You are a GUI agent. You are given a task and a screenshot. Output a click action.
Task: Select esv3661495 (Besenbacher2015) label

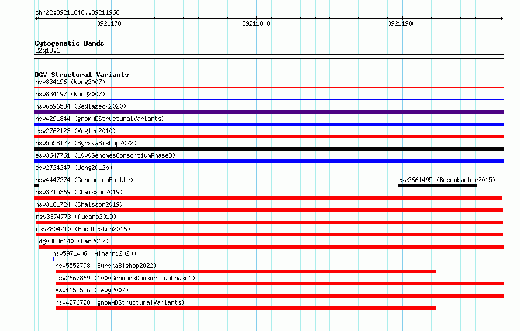[446, 180]
